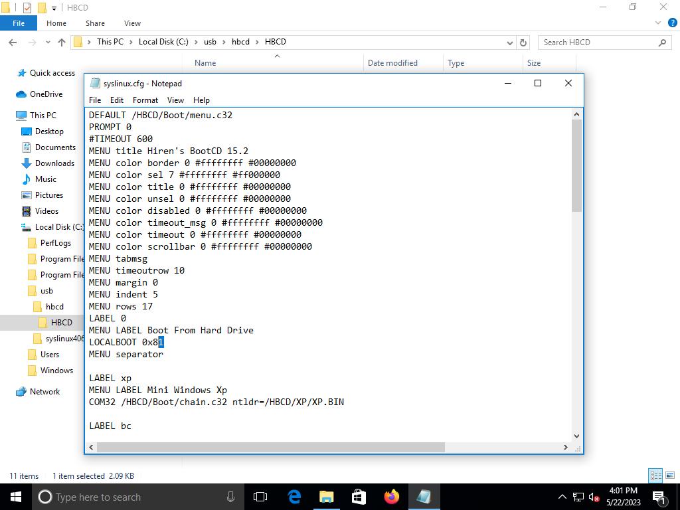
Task: Click the Search HBCD input box
Action: coord(598,42)
